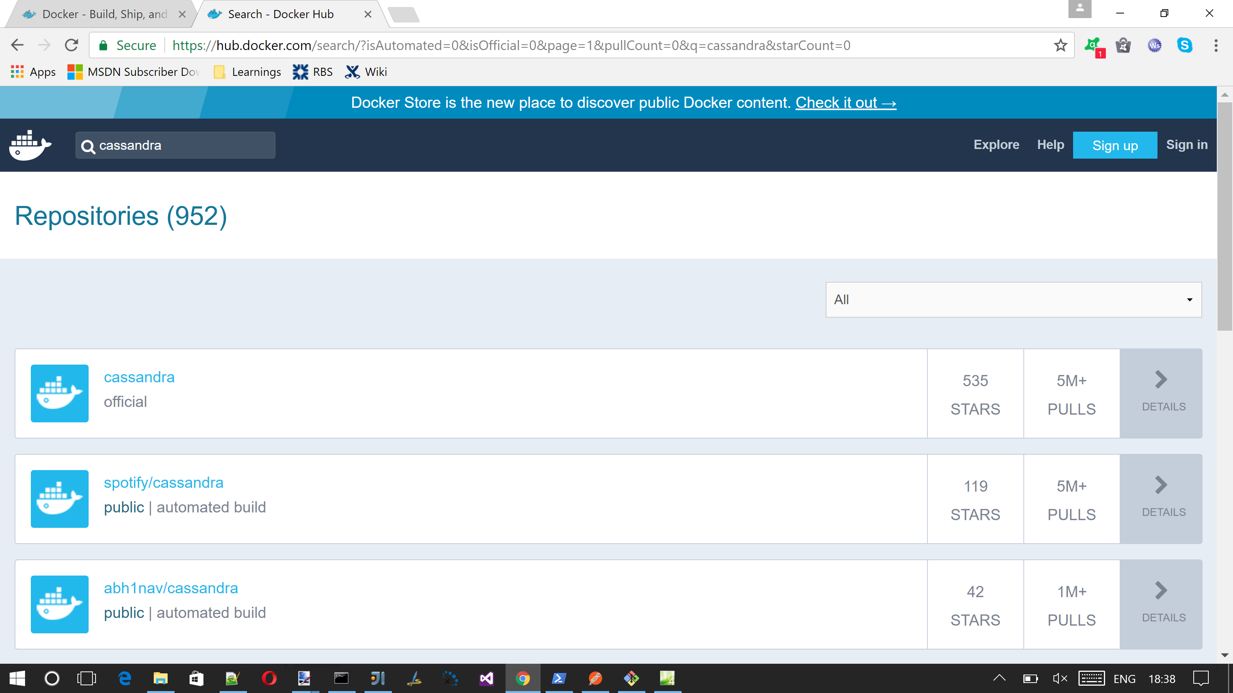Image resolution: width=1233 pixels, height=693 pixels.
Task: Expand the All filter dropdown
Action: 1014,300
